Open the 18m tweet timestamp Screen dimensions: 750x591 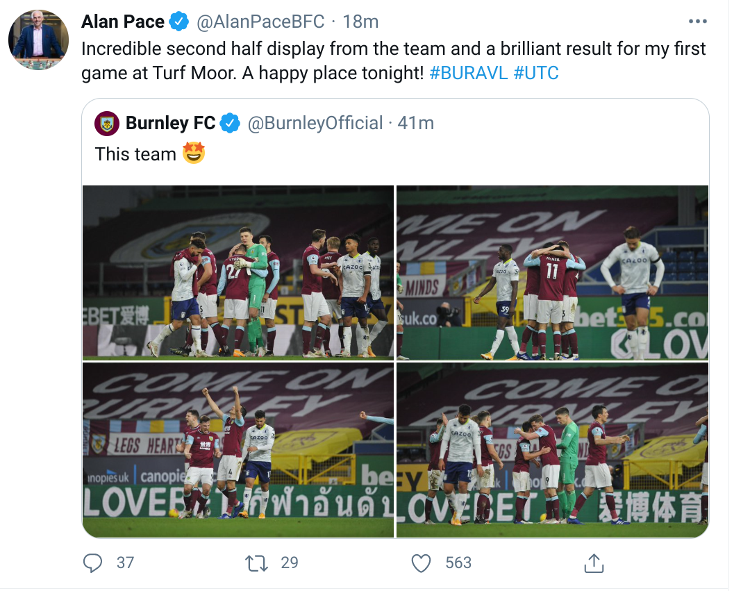360,22
